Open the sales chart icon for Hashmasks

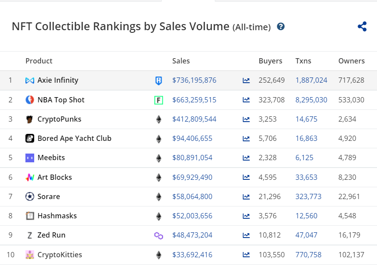246,216
